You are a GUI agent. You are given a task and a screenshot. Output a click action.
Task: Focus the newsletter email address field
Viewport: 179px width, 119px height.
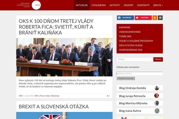(x=140, y=73)
